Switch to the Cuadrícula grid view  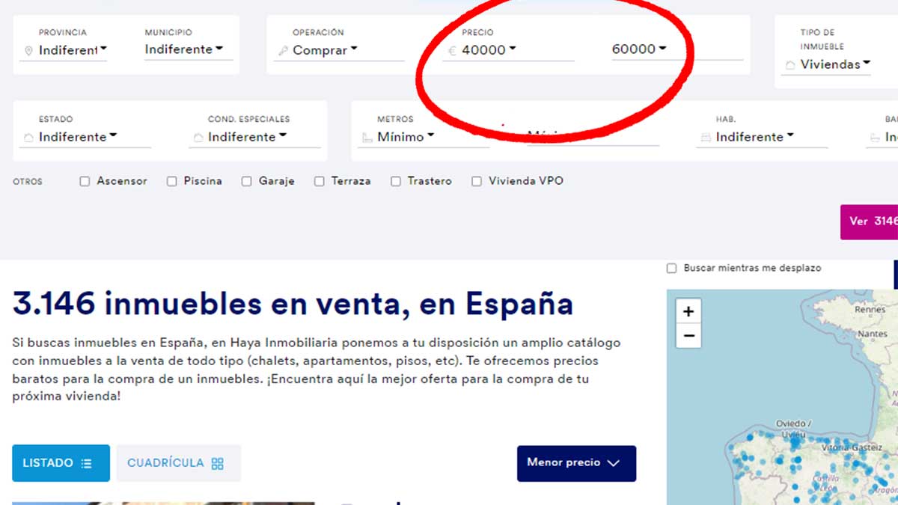(178, 463)
